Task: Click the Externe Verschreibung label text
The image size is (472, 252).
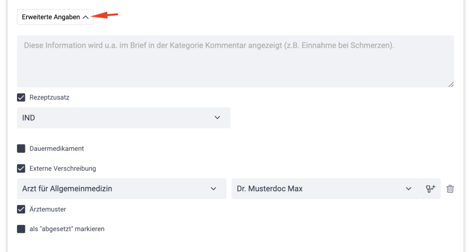Action: pos(63,169)
